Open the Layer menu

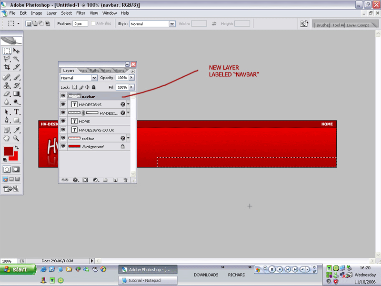[x=51, y=13]
